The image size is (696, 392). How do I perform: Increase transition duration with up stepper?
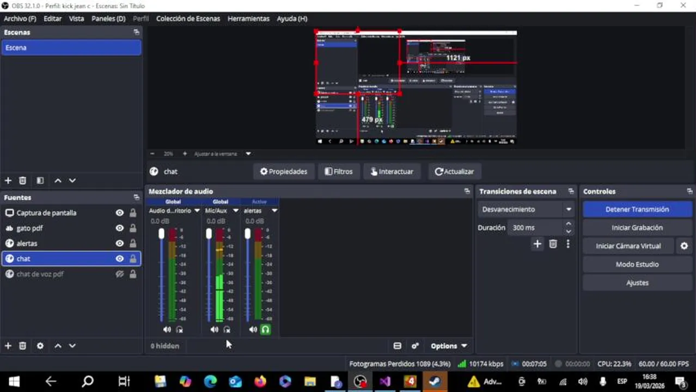569,224
